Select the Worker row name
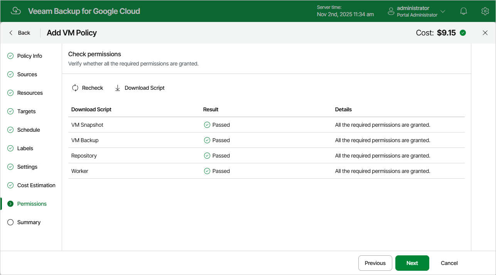496x275 pixels. tap(80, 171)
